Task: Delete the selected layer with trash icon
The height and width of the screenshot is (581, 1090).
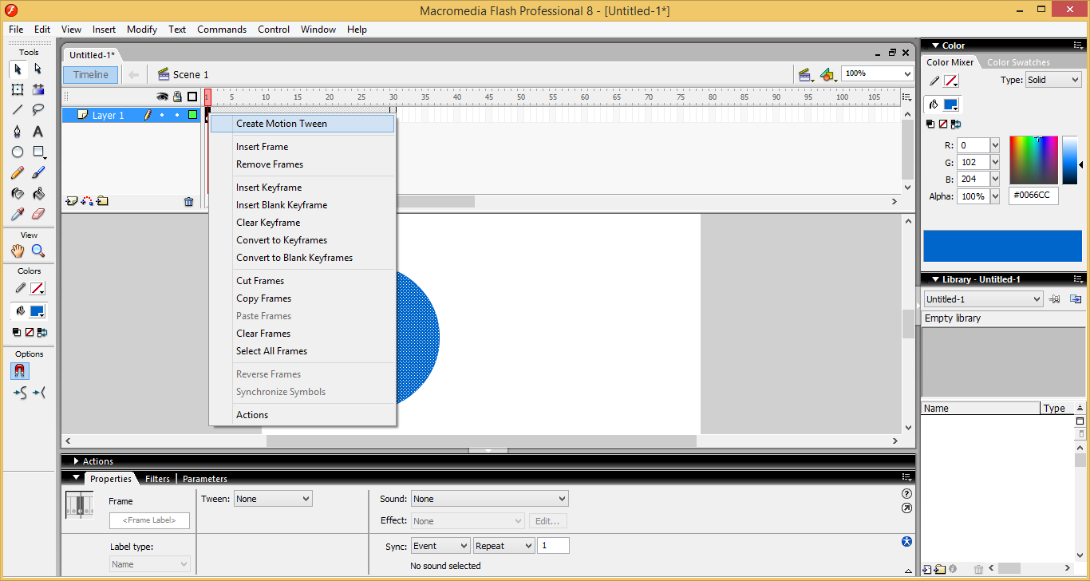Action: (x=188, y=202)
